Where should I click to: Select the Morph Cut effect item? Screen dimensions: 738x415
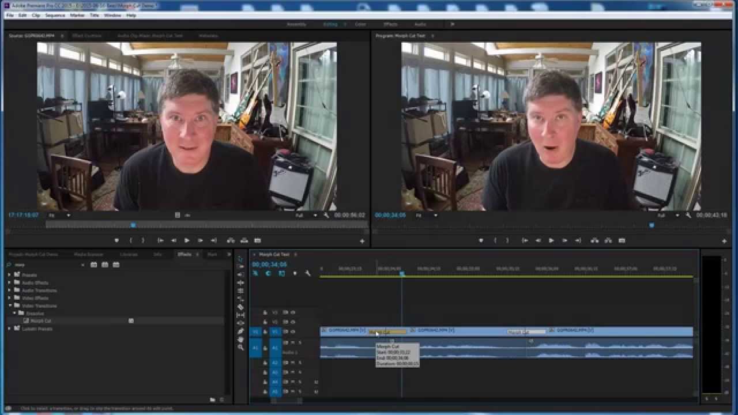point(40,320)
